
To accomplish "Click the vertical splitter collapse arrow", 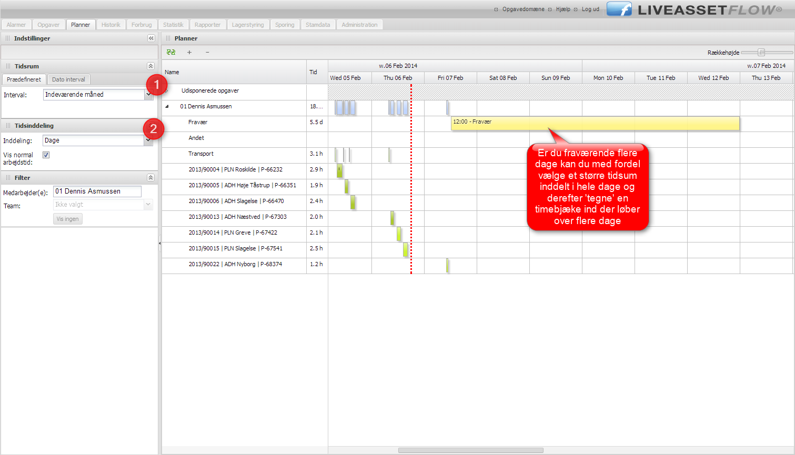I will coord(160,243).
